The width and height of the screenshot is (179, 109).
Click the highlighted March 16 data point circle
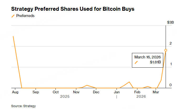click(166, 50)
